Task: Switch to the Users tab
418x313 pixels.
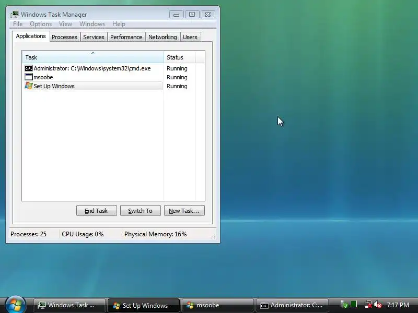Action: 190,37
